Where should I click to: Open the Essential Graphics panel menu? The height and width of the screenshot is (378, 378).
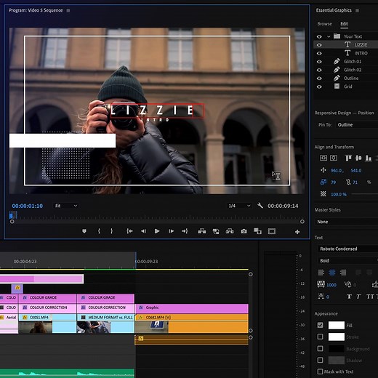[x=357, y=10]
